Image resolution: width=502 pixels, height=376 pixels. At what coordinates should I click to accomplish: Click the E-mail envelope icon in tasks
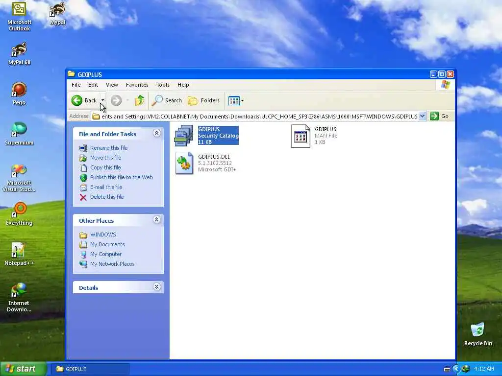coord(83,188)
